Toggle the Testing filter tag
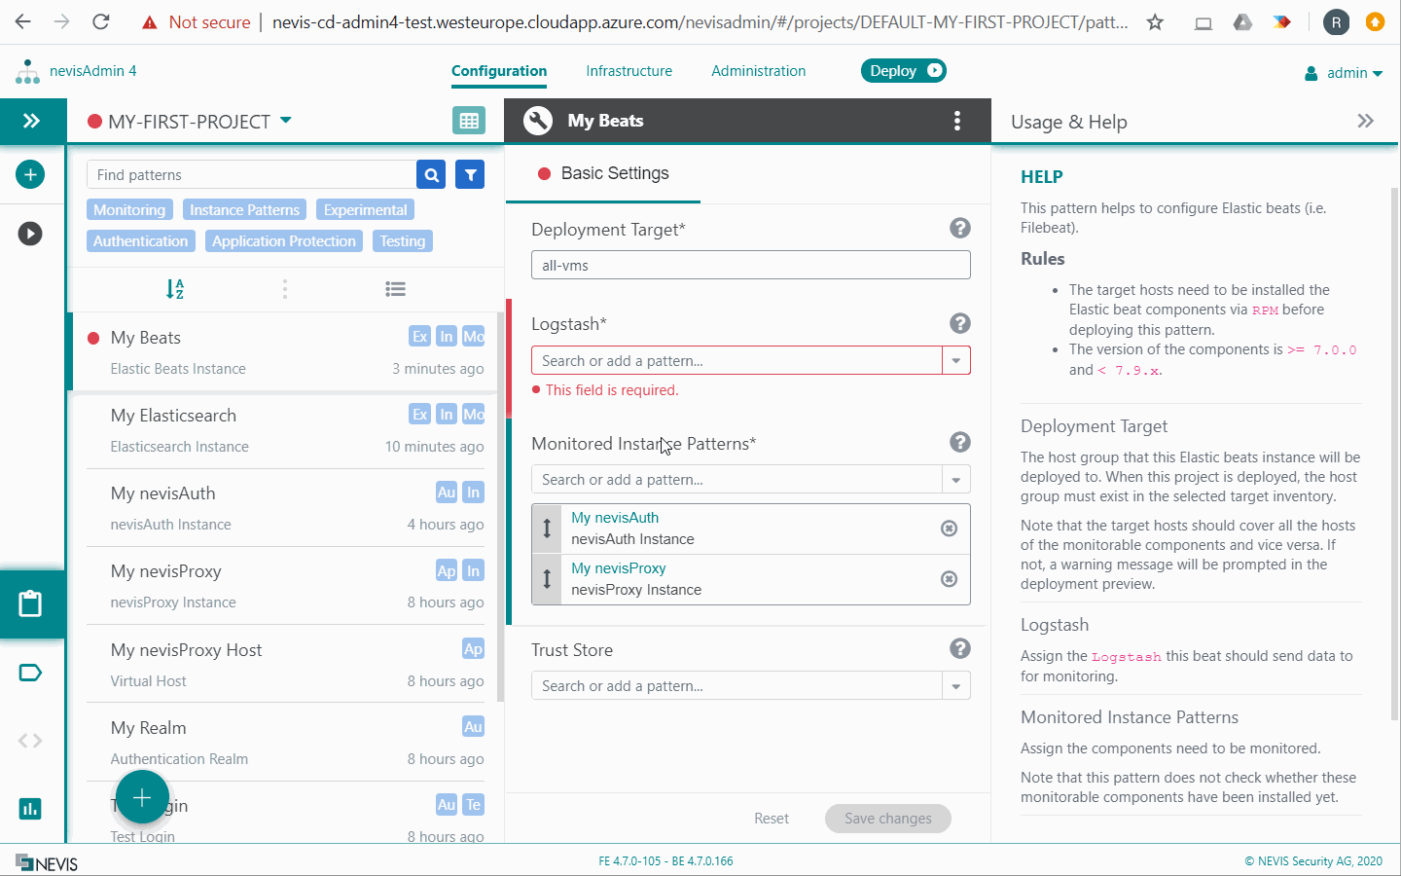 [x=403, y=241]
